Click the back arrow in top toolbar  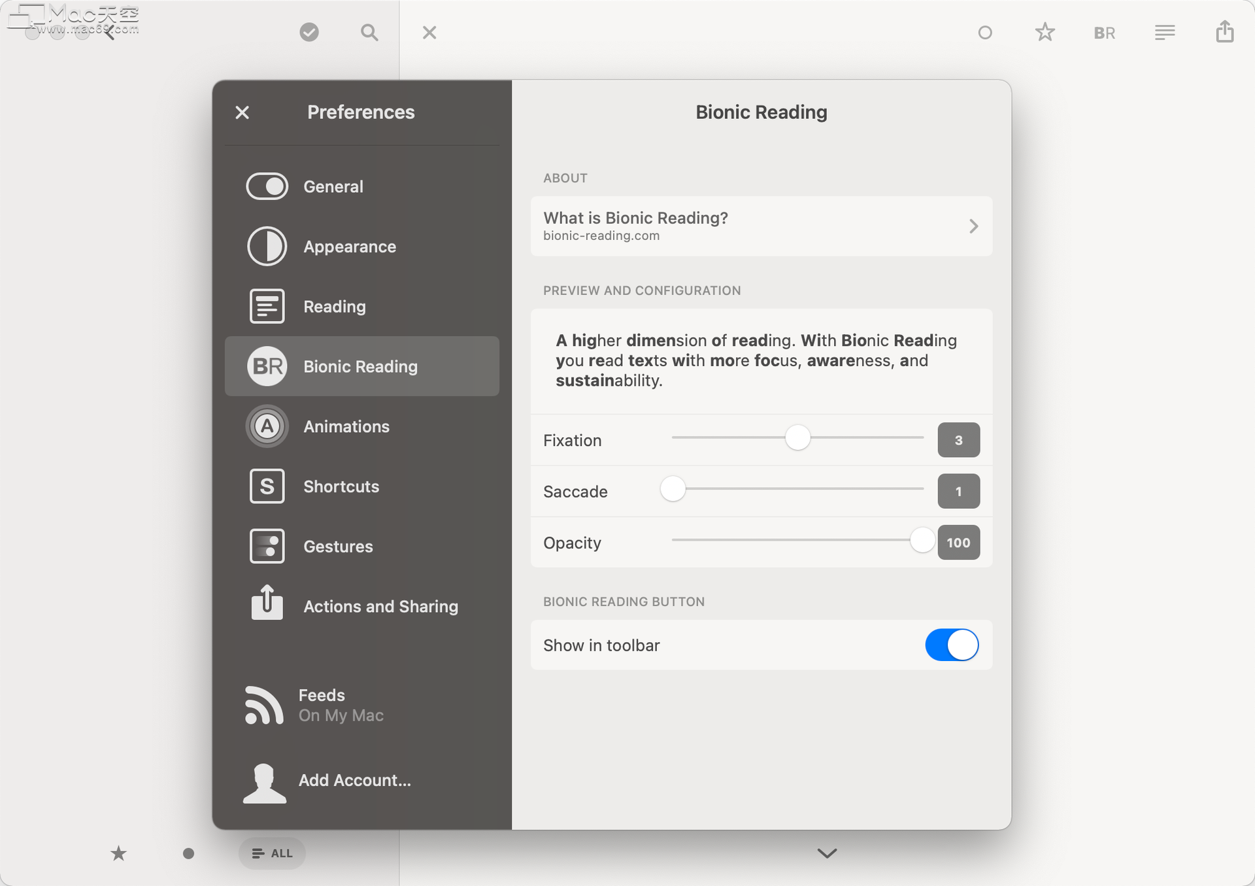click(109, 32)
